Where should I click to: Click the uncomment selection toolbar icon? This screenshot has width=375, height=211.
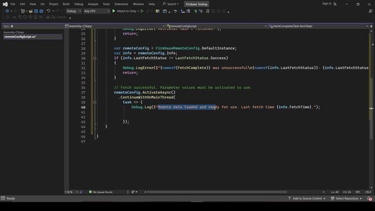(200, 11)
